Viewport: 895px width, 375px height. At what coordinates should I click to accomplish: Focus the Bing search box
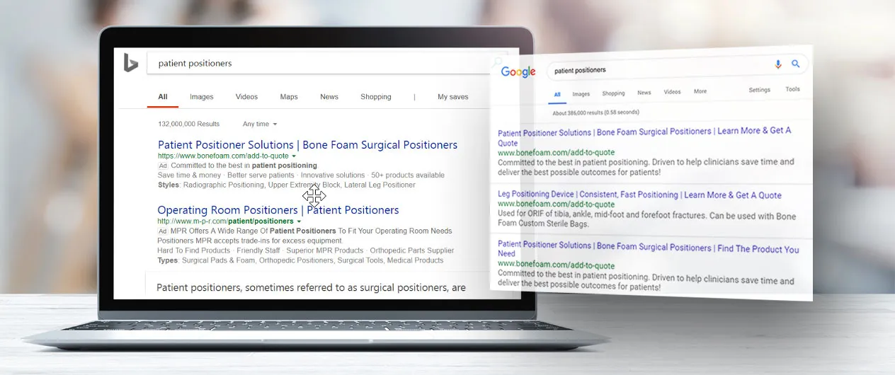327,63
